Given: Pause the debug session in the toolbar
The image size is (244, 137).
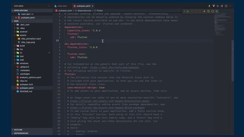Looking at the screenshot, I should click(x=188, y=11).
